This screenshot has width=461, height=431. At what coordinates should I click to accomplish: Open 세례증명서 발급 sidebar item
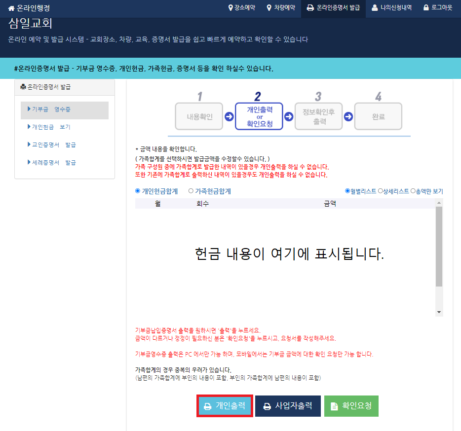53,162
